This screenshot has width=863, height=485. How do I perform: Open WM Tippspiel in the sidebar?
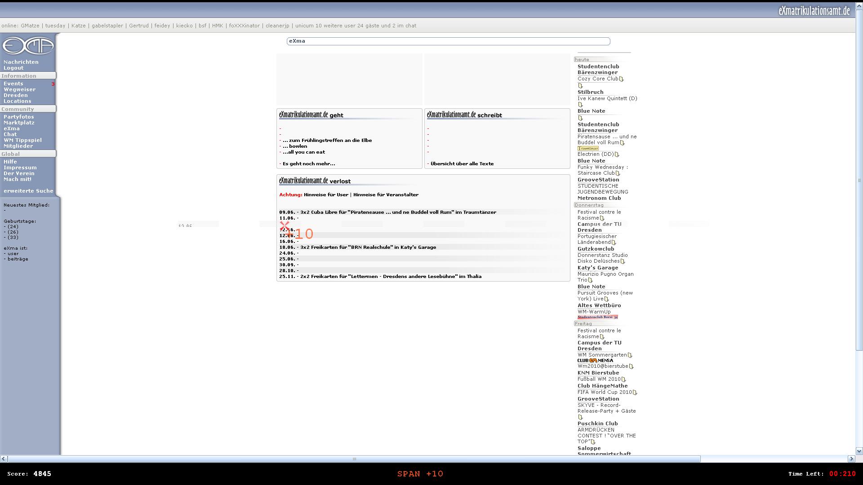tap(22, 140)
